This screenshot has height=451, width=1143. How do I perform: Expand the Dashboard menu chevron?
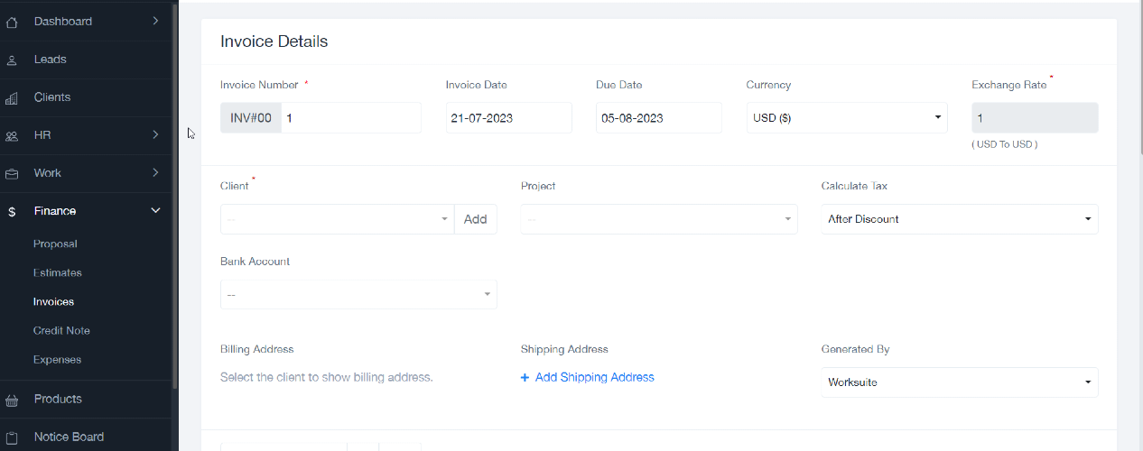point(155,21)
